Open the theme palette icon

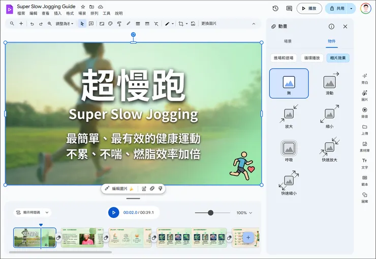coord(110,24)
